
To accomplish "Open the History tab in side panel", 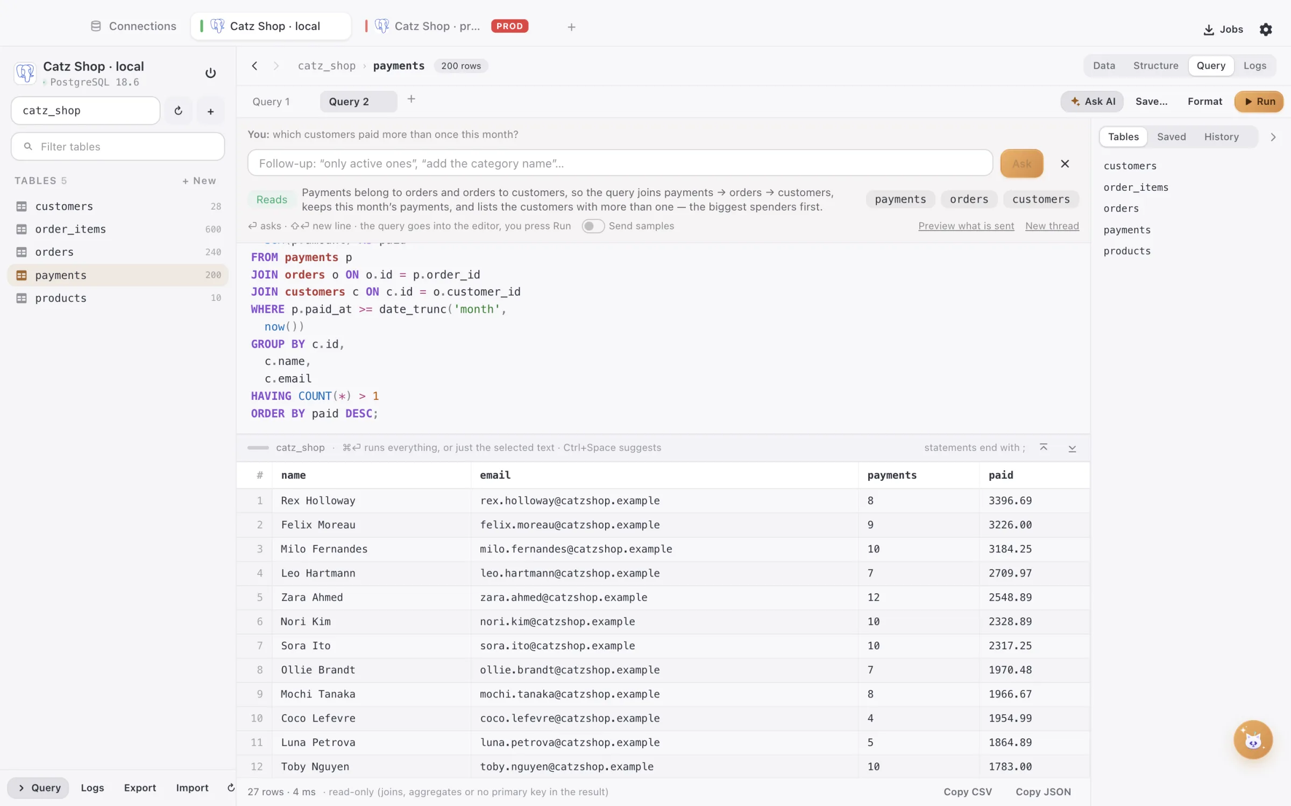I will [1221, 137].
